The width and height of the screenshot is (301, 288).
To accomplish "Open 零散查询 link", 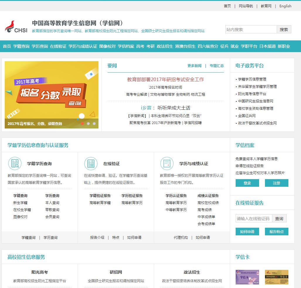I will pyautogui.click(x=52, y=210).
